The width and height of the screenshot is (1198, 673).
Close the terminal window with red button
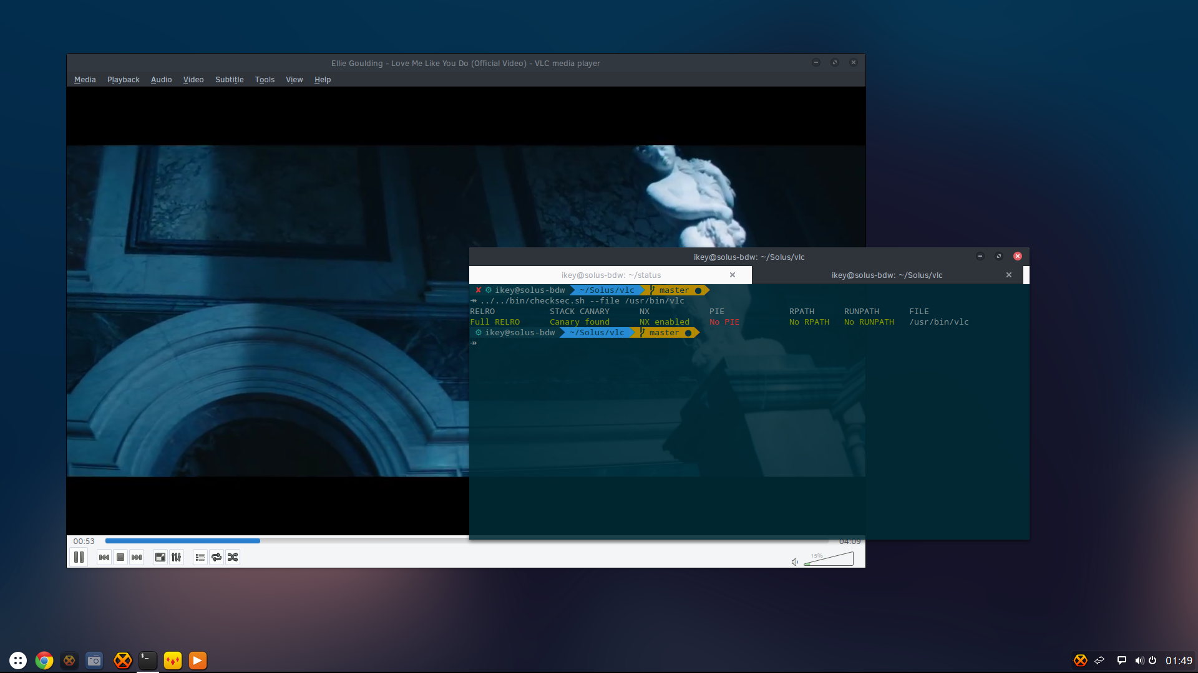(x=1018, y=256)
